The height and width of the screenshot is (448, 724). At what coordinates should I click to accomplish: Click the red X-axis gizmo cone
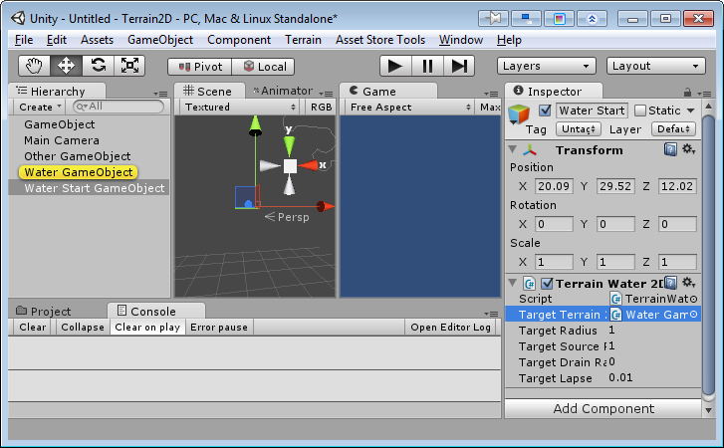click(x=309, y=165)
